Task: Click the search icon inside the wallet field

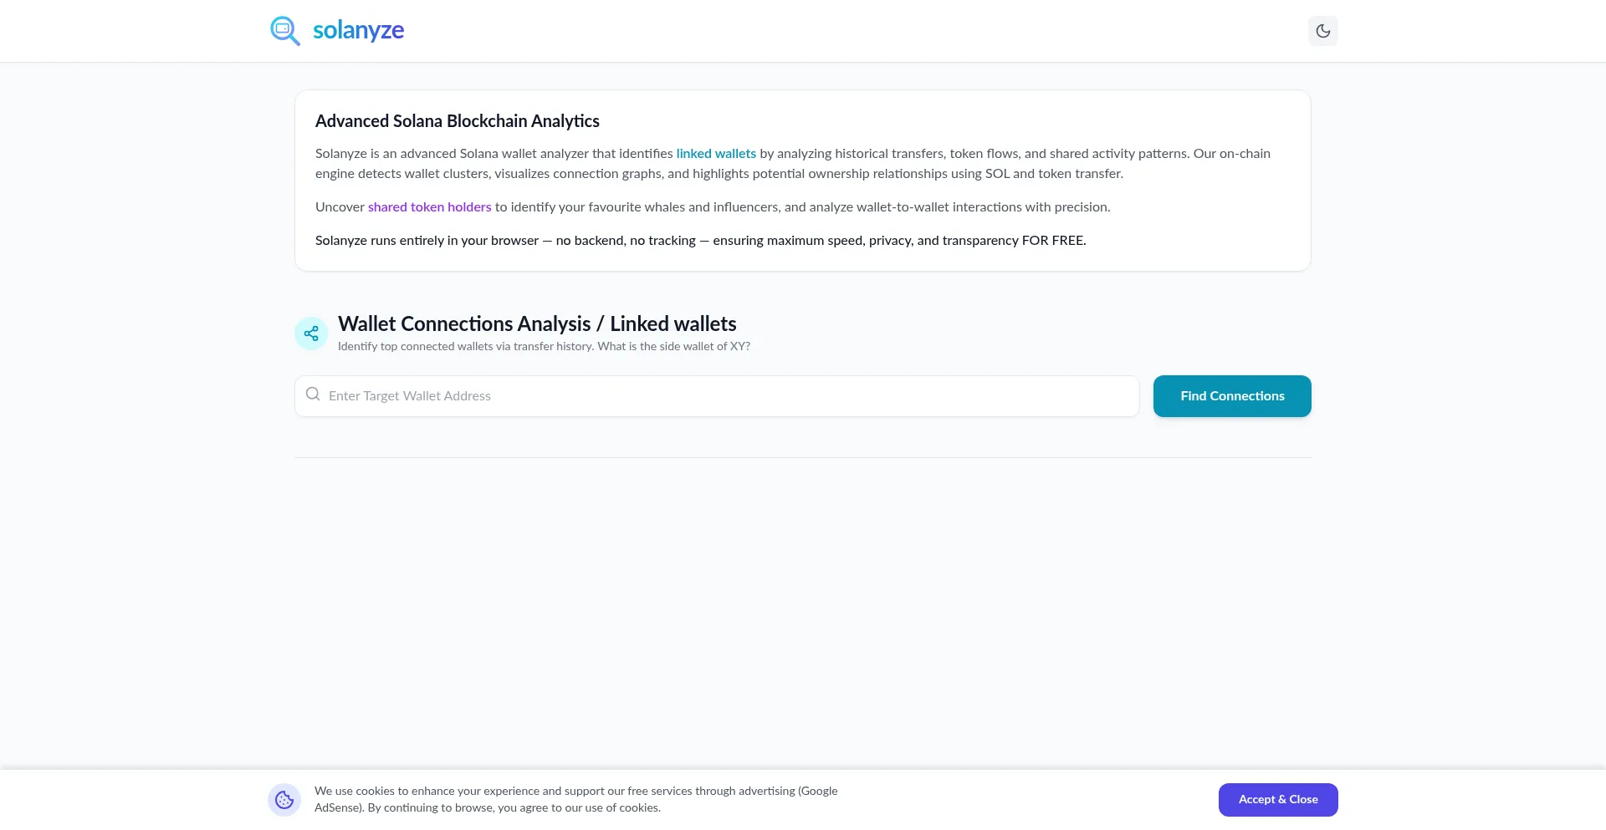Action: [313, 395]
